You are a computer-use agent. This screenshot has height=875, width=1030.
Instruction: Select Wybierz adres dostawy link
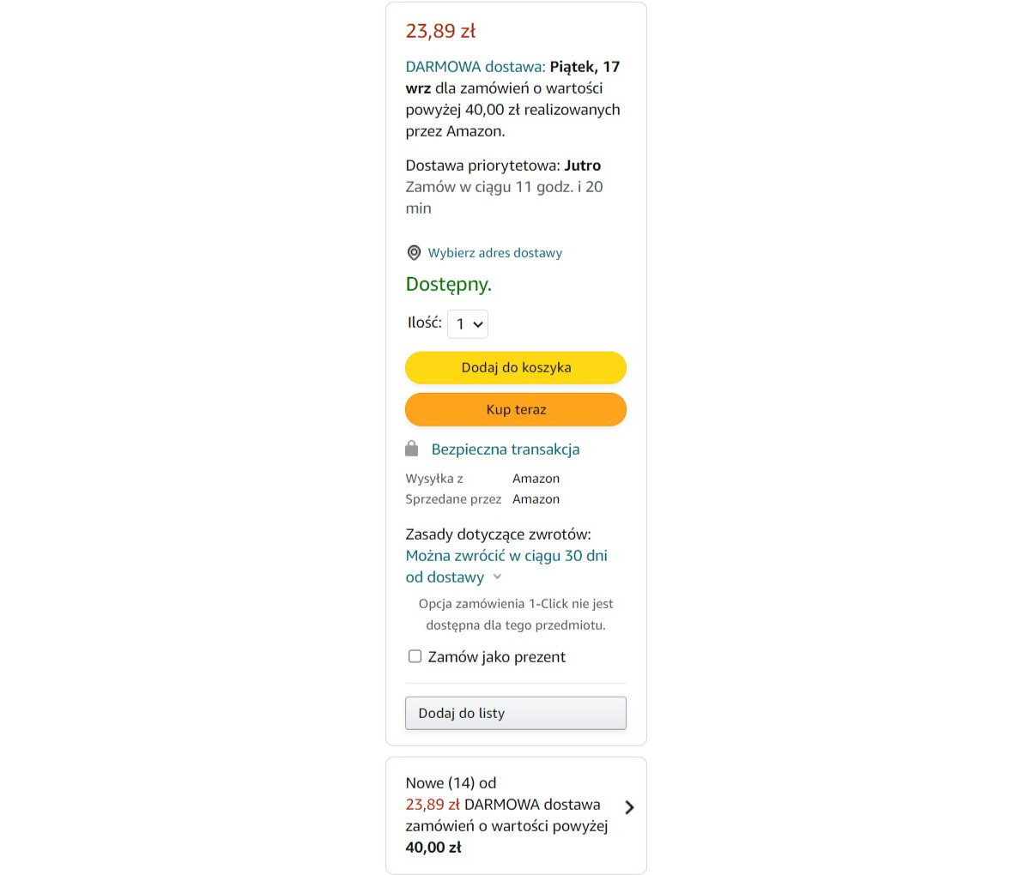(495, 253)
